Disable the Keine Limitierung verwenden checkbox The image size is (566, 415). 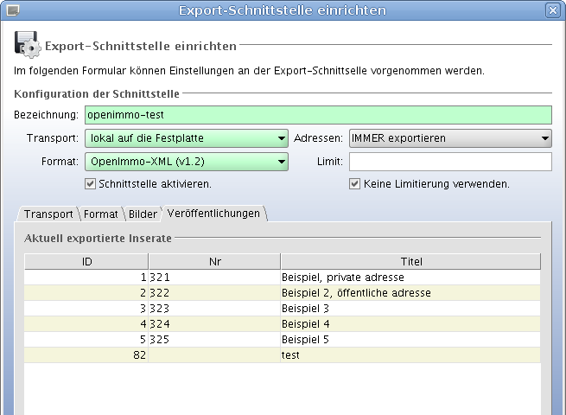[354, 184]
